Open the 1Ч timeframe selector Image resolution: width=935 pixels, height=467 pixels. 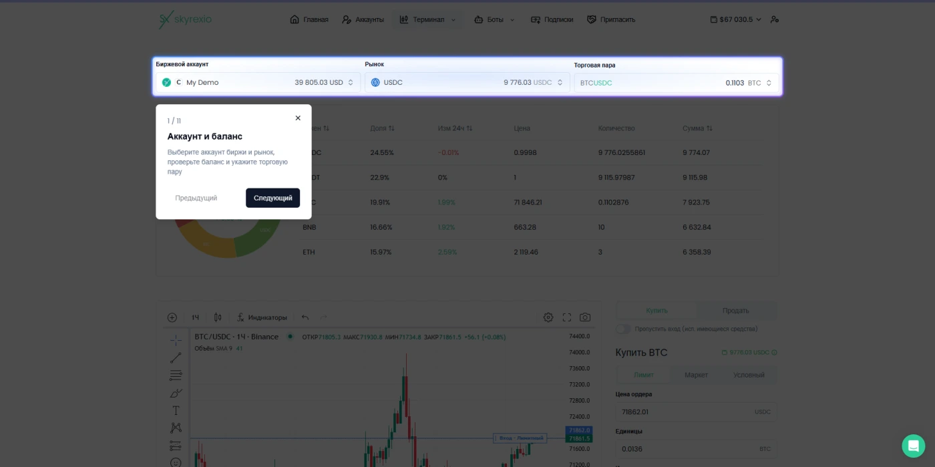(x=196, y=317)
